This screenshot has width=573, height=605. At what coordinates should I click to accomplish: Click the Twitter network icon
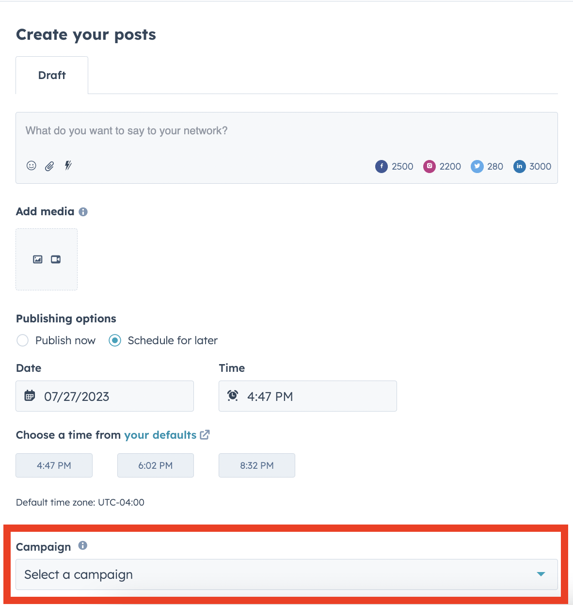coord(477,166)
